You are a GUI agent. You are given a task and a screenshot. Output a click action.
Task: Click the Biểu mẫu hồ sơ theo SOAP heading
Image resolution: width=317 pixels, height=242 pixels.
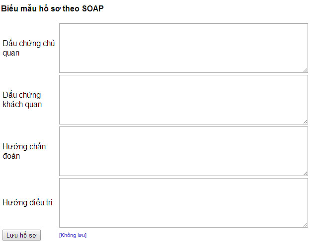pyautogui.click(x=52, y=9)
